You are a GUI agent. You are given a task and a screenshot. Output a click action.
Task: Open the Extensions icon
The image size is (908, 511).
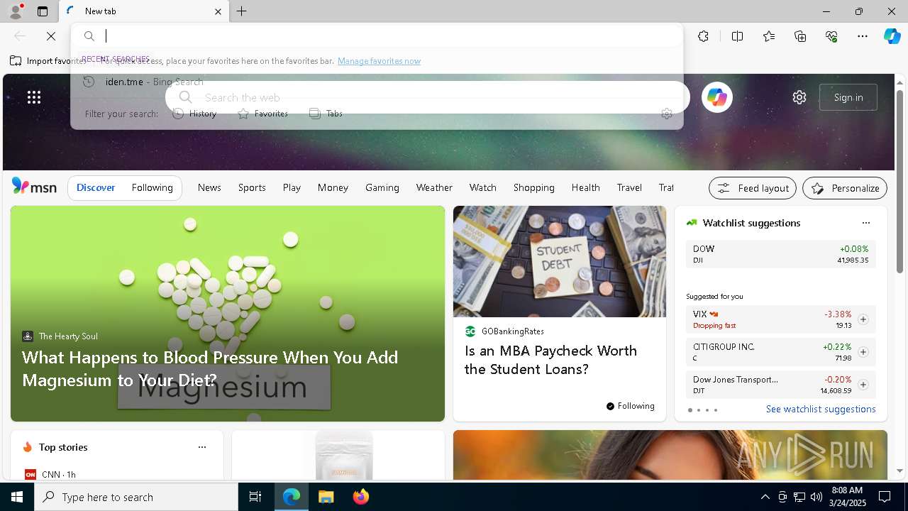pos(703,36)
